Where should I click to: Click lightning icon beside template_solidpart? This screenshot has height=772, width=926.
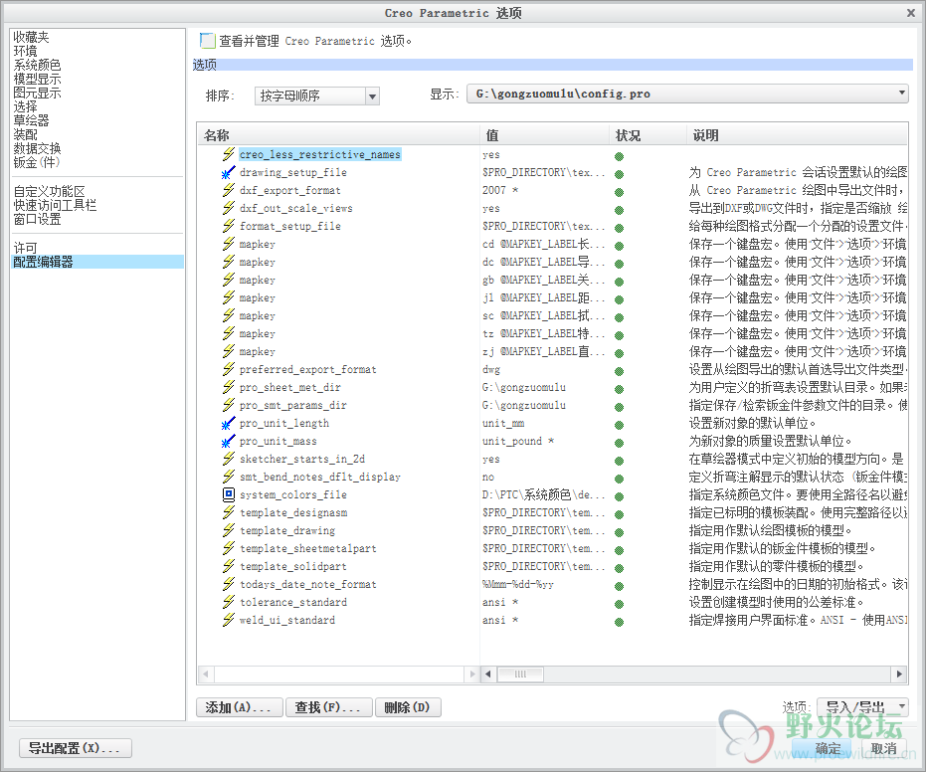pos(229,566)
